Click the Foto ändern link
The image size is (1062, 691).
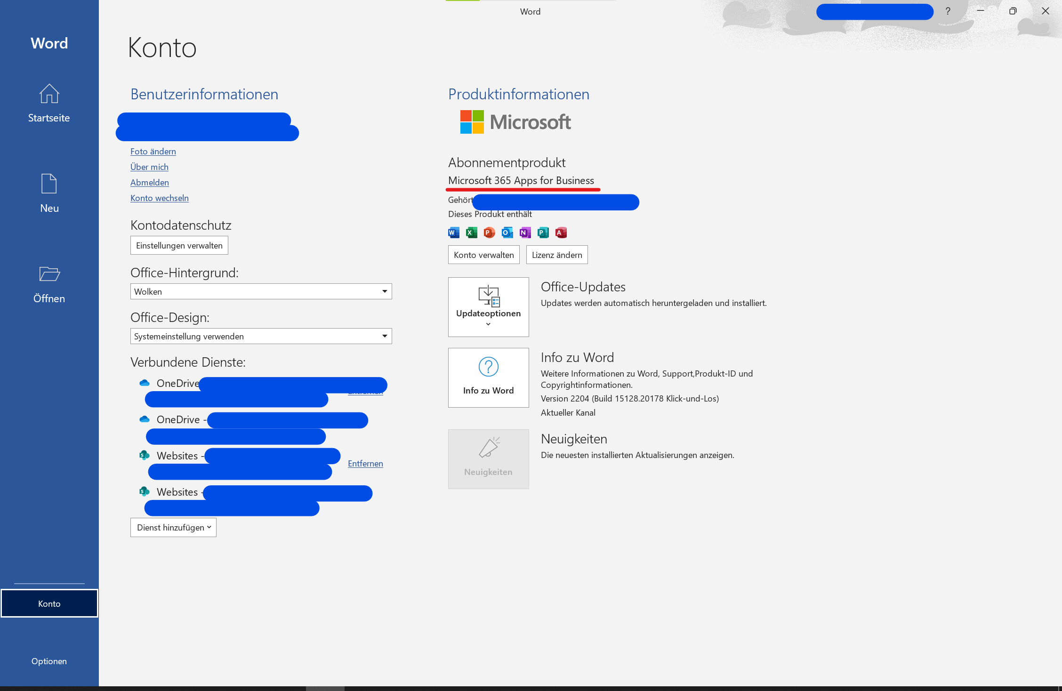tap(153, 152)
